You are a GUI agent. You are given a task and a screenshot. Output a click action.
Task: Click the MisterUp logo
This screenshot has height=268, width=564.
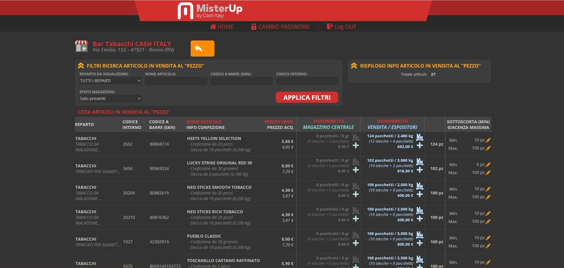[210, 11]
